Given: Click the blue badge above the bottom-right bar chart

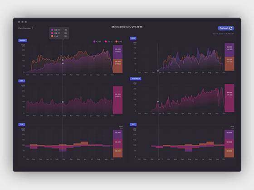Looking at the screenshot, I should tap(133, 124).
